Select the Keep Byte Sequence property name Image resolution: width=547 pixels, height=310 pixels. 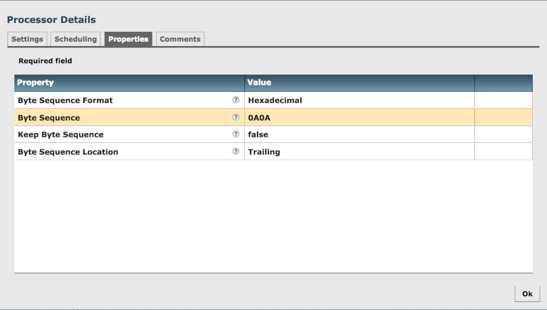(60, 134)
